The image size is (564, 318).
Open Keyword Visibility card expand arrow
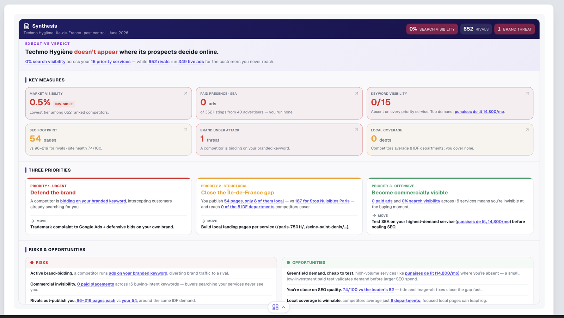[527, 93]
